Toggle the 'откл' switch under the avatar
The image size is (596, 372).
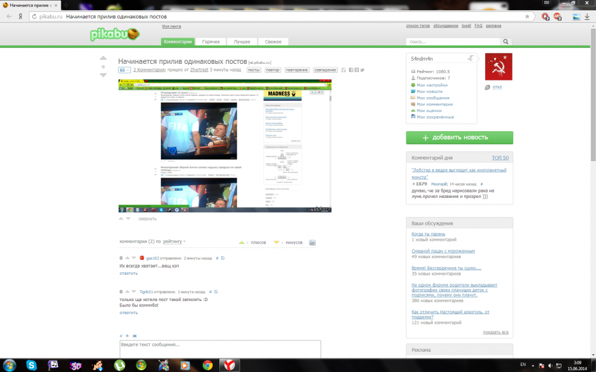point(494,87)
